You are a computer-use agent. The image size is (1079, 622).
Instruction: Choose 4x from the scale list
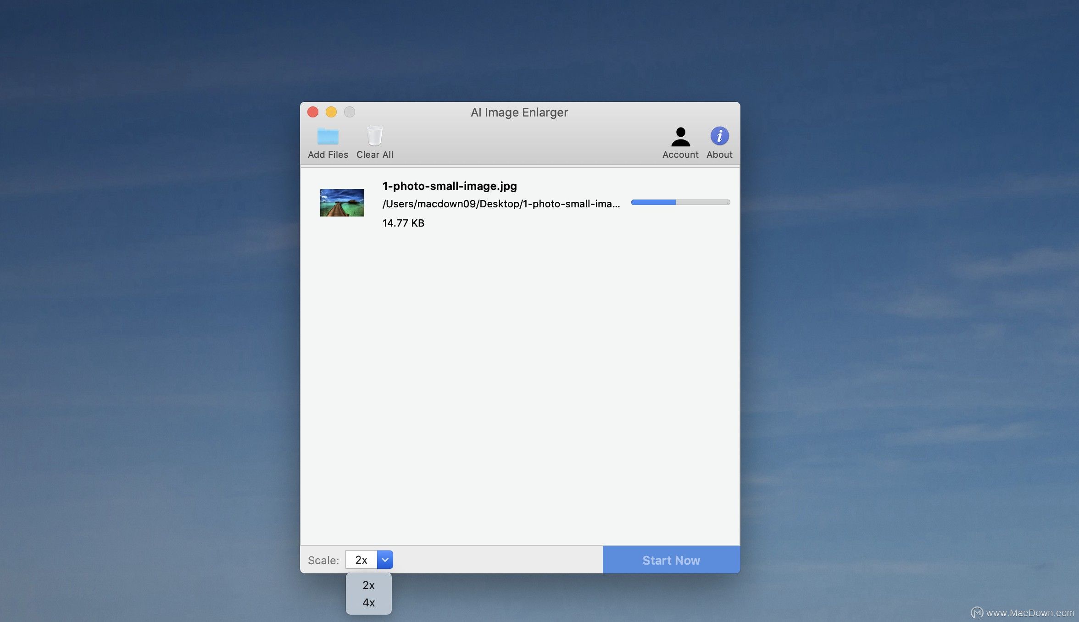368,603
